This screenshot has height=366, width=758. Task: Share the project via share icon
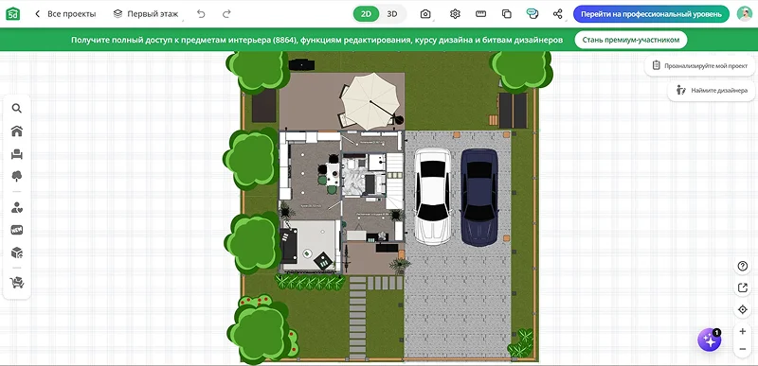pyautogui.click(x=558, y=14)
